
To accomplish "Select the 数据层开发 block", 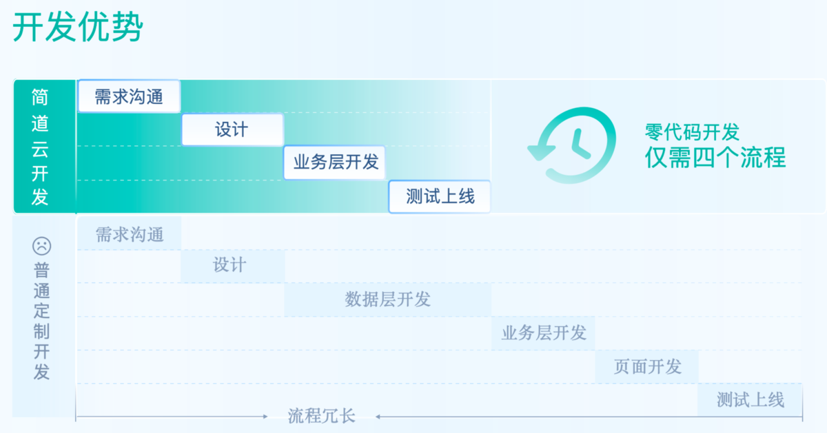I will 387,299.
